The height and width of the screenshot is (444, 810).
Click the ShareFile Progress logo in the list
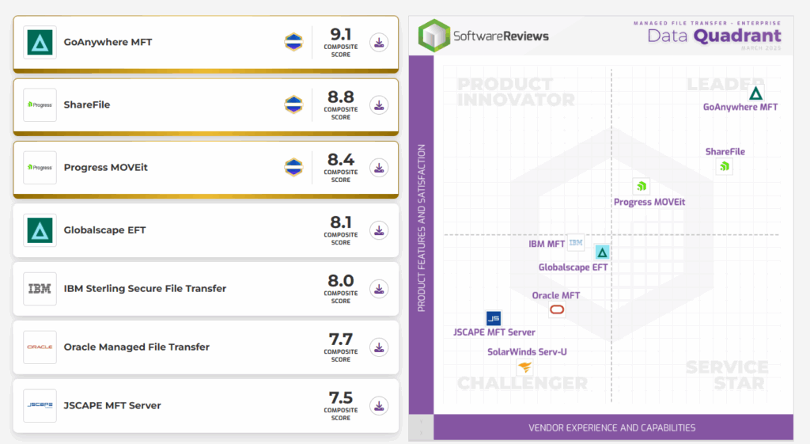coord(40,105)
